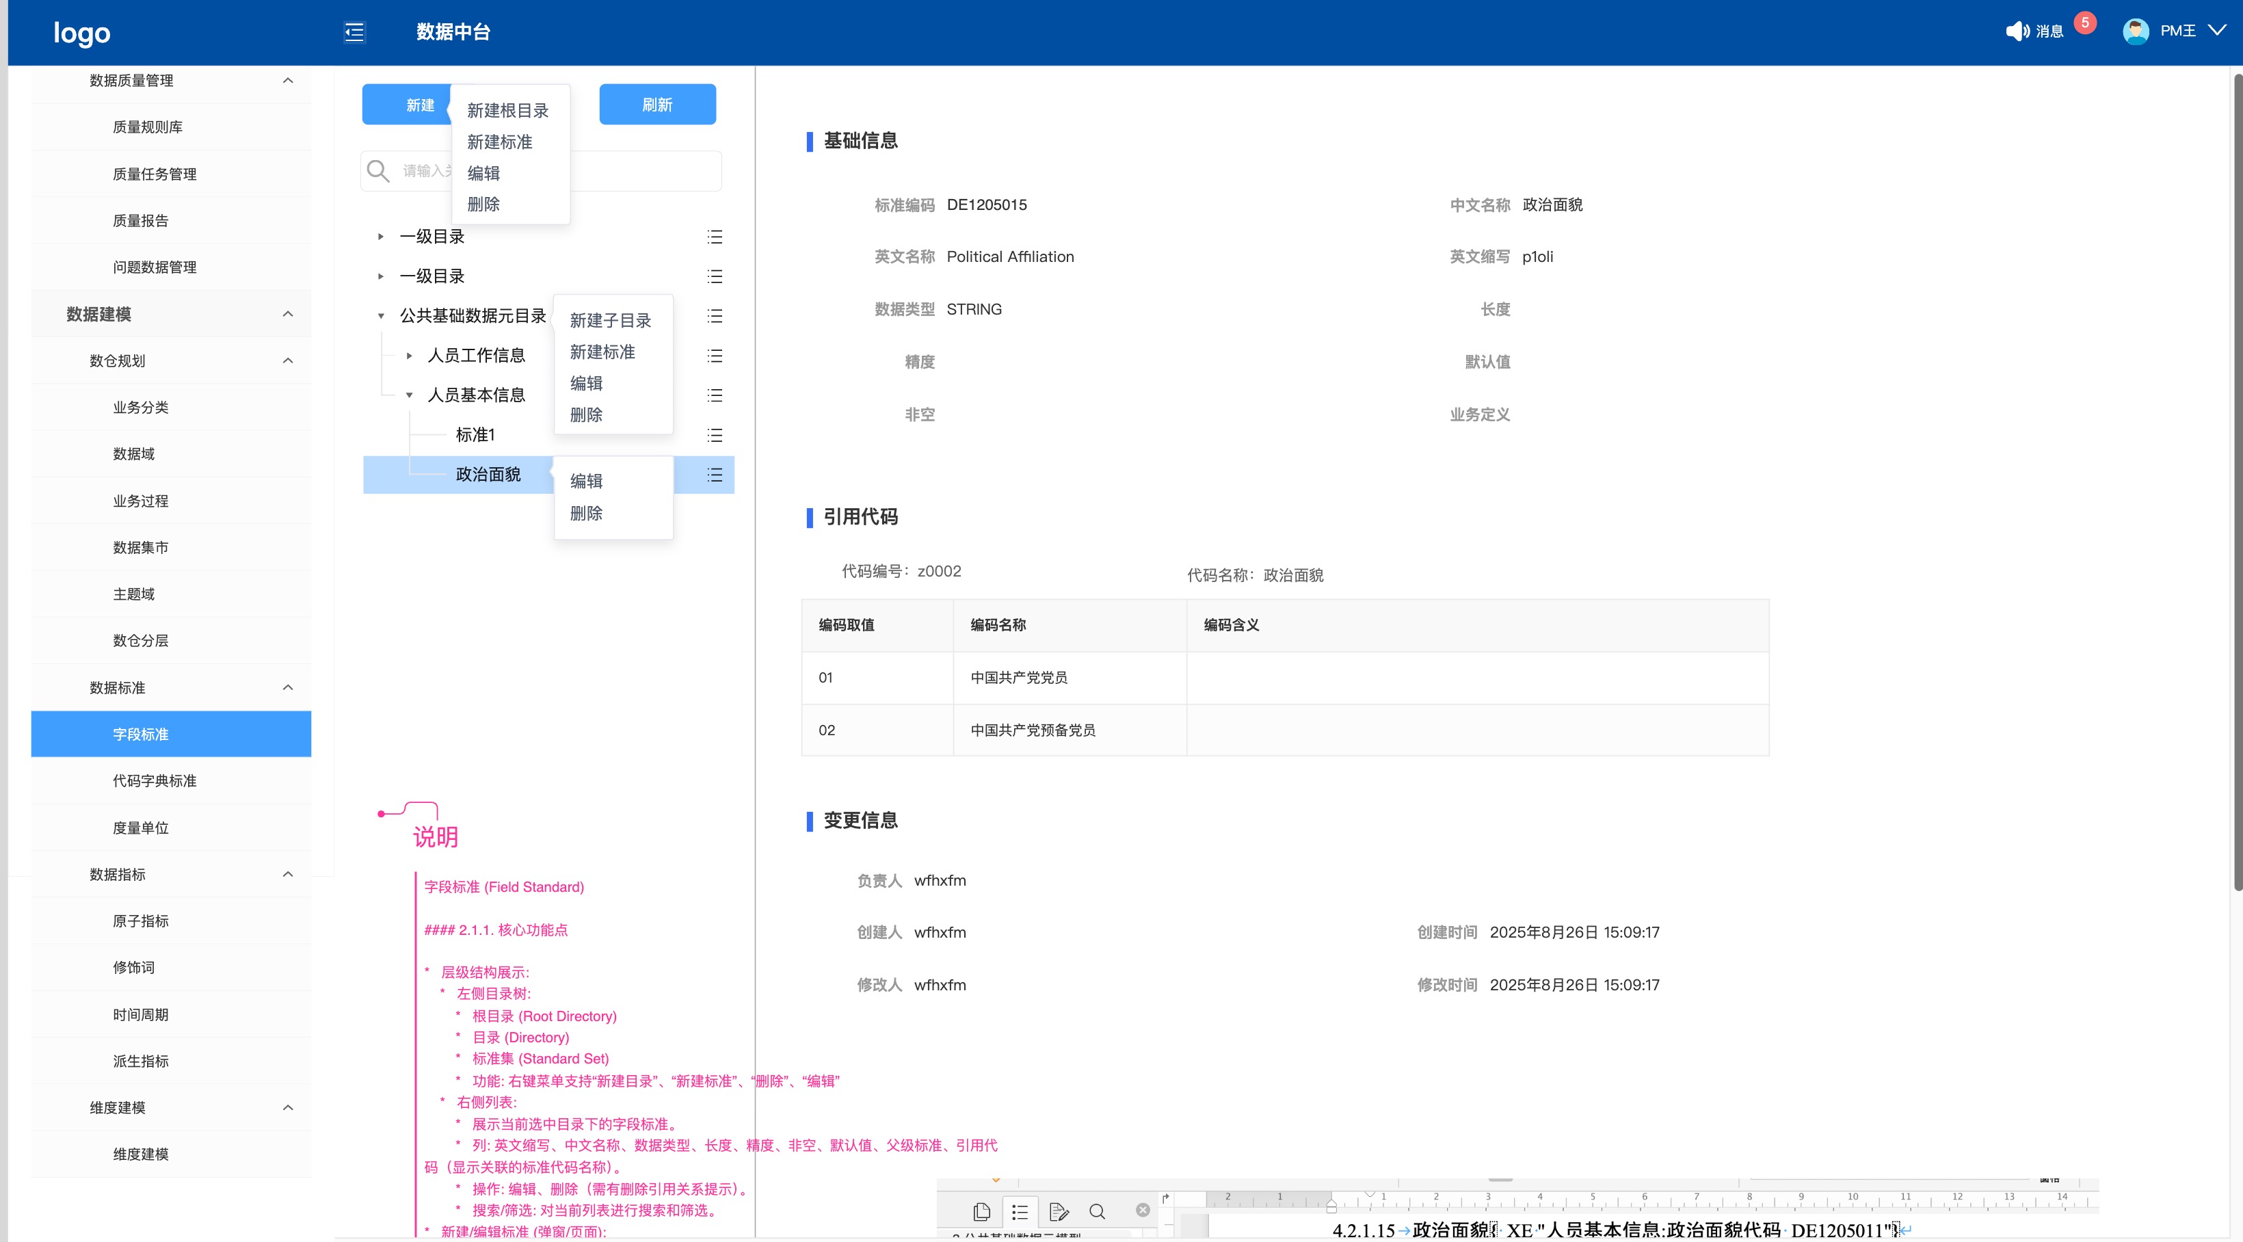
Task: Open 质量报告 in the sidebar
Action: click(x=171, y=220)
